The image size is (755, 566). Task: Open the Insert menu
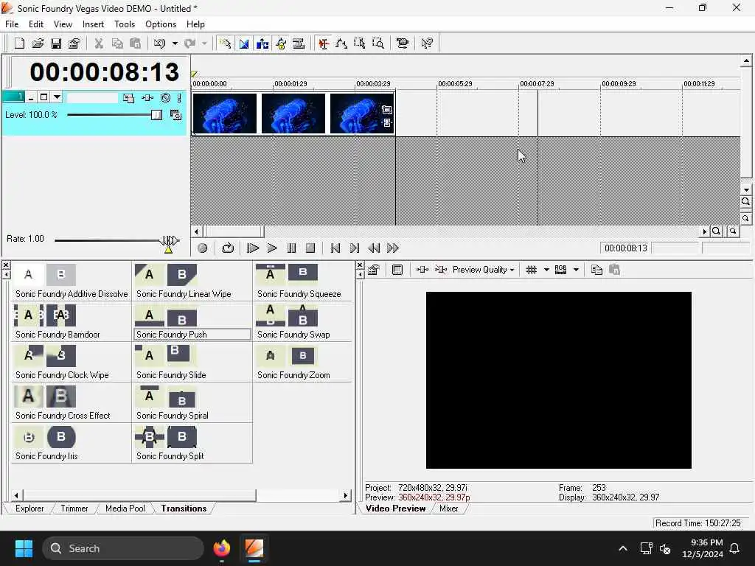click(93, 24)
